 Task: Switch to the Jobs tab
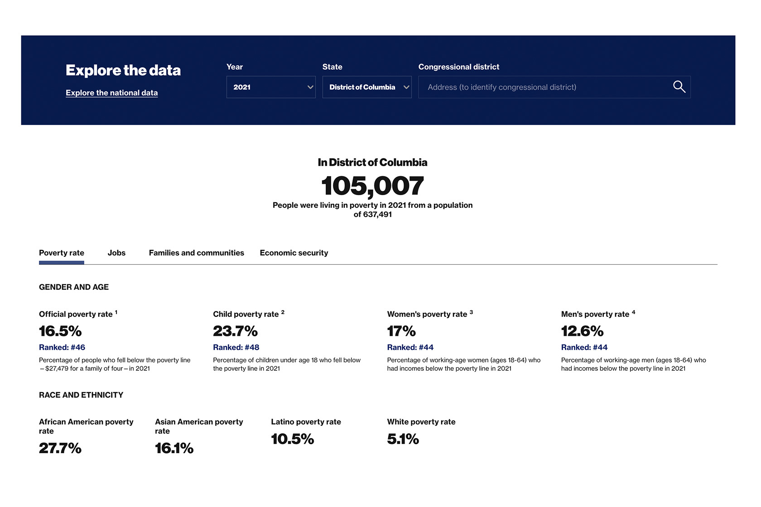click(116, 253)
